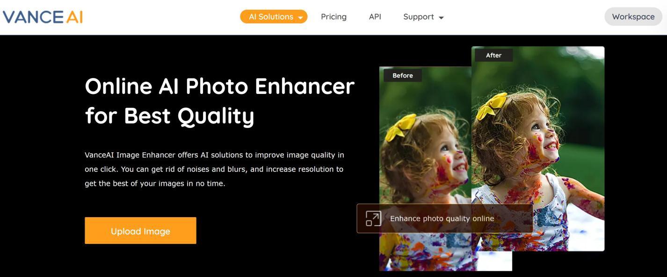Click the orange AI portion of logo
Screen dimensions: 667x277
pyautogui.click(x=74, y=17)
